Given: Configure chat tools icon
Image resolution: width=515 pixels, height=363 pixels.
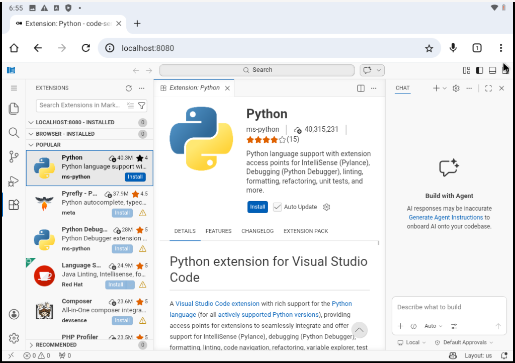Looking at the screenshot, I should [454, 326].
